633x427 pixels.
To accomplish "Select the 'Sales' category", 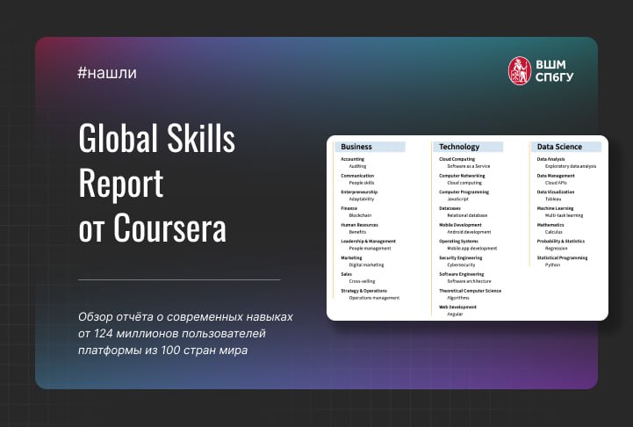I will tap(346, 274).
